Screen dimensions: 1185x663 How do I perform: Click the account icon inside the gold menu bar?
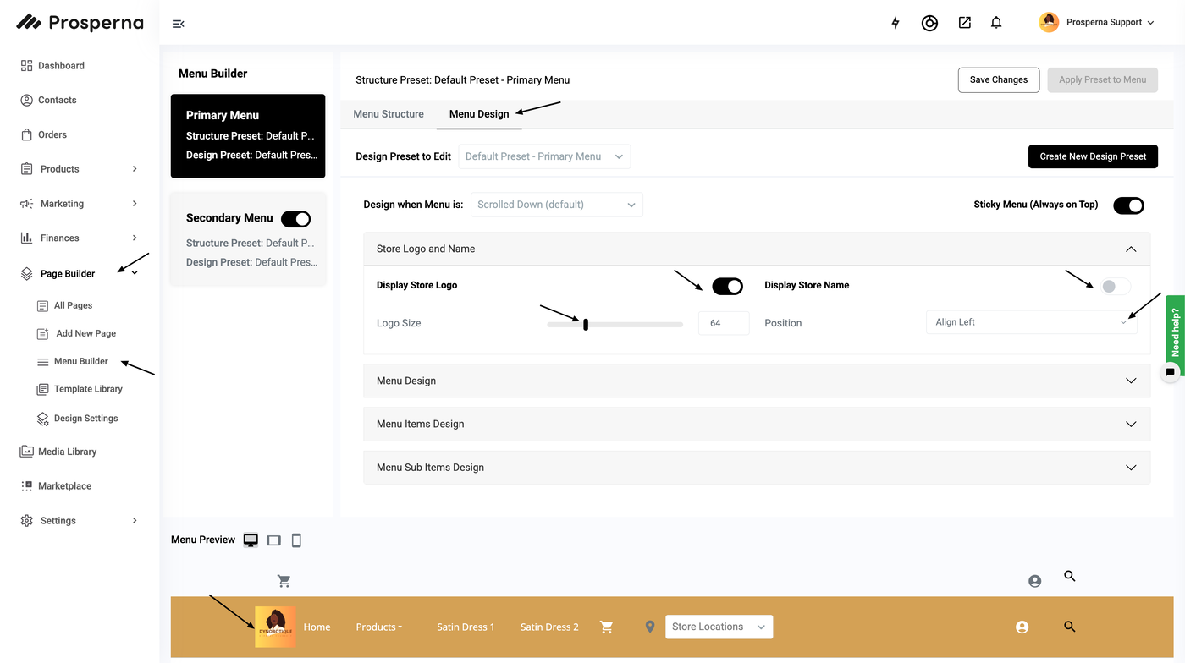(x=1022, y=627)
